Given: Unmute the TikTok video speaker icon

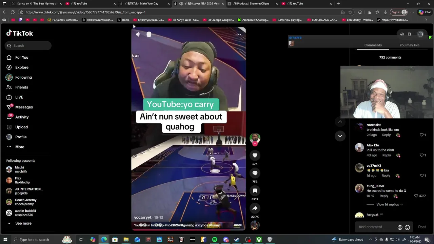Looking at the screenshot, I should [x=138, y=34].
